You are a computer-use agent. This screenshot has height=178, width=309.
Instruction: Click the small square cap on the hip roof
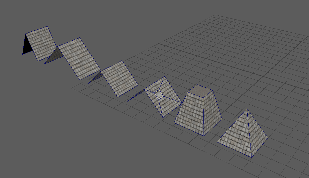159,94
